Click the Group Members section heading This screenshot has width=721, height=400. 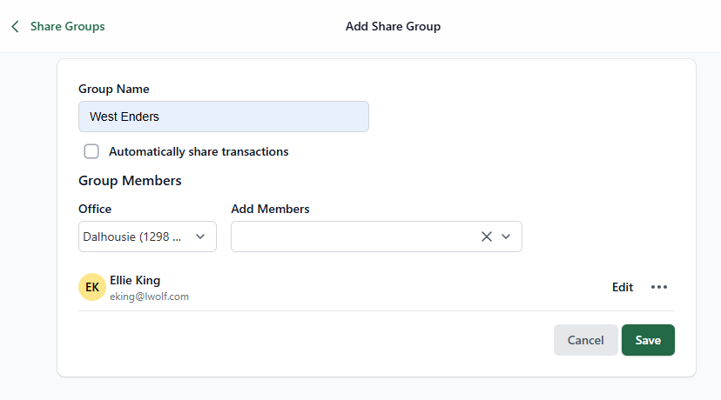point(130,181)
